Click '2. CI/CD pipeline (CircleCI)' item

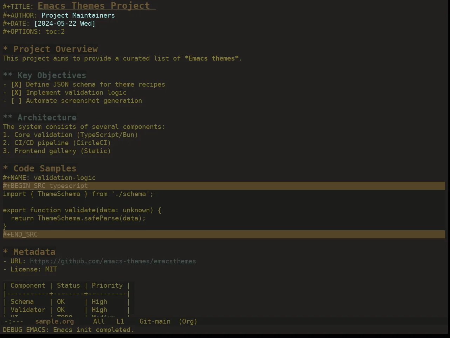[57, 143]
